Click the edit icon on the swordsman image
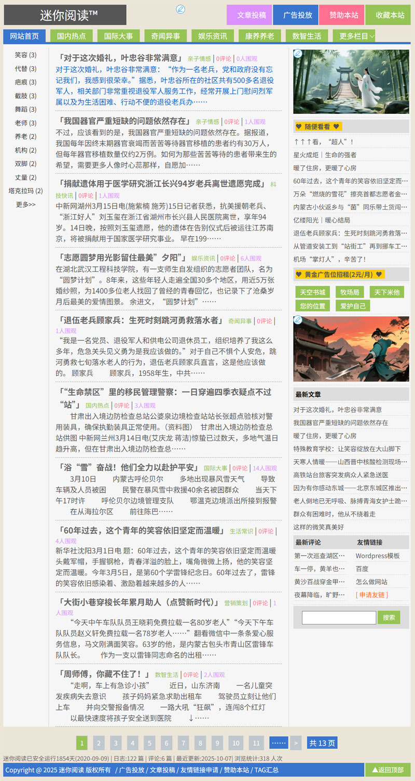The image size is (415, 781). point(298,320)
